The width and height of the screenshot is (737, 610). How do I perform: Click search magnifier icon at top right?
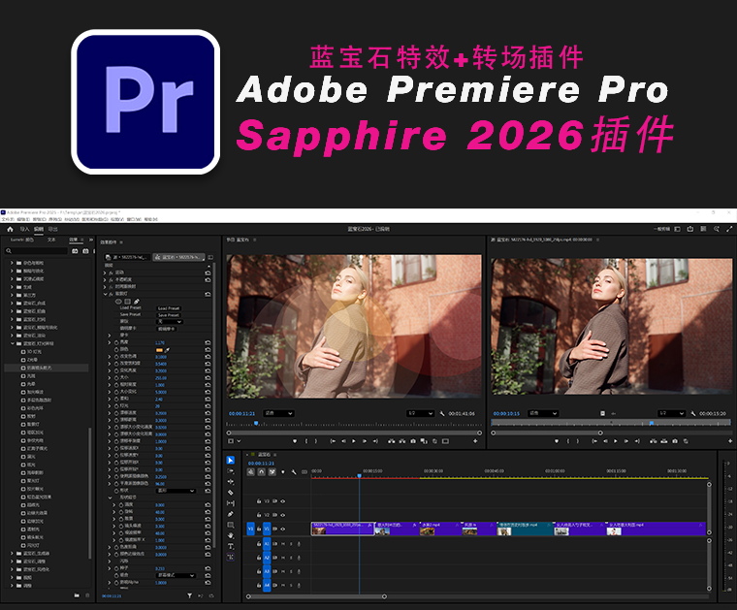coord(717,229)
